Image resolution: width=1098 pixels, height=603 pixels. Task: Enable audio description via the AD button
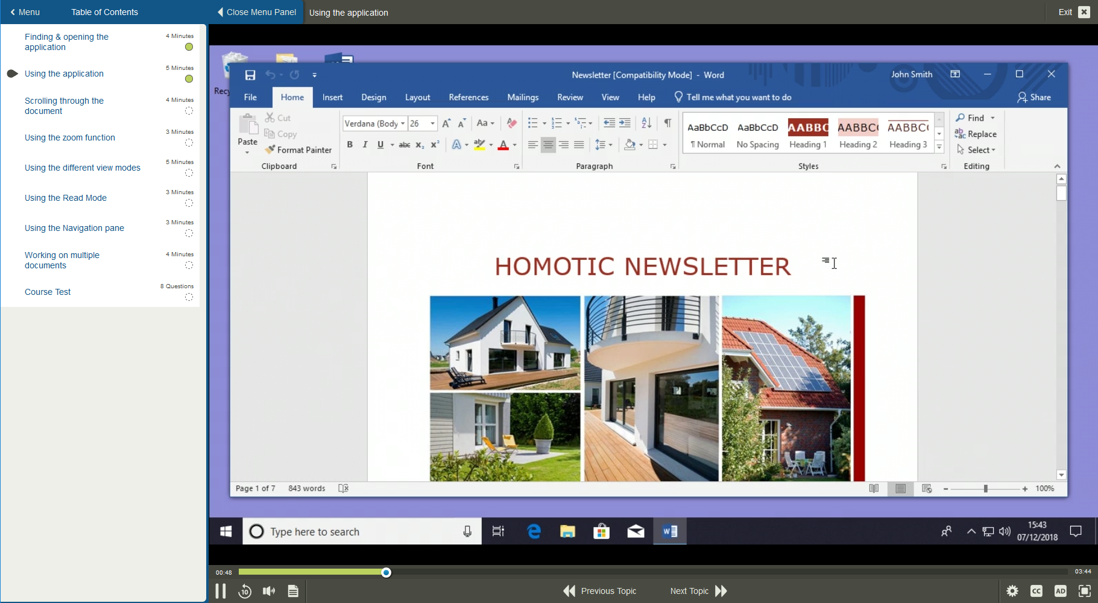click(x=1061, y=591)
